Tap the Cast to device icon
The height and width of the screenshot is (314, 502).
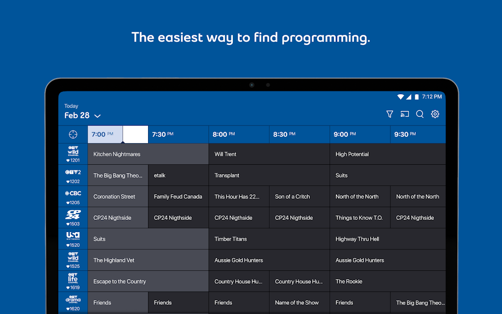click(x=404, y=114)
